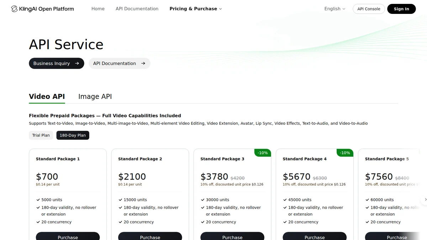
Task: Purchase Standard Package 2
Action: coord(150,237)
